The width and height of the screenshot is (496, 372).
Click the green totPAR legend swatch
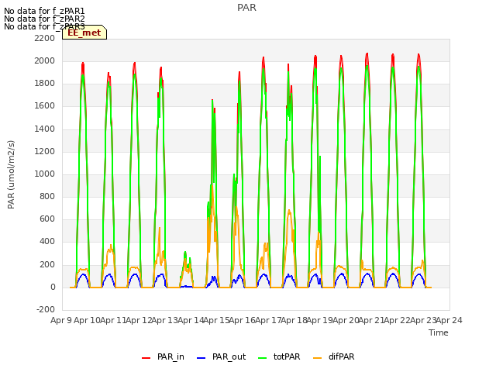pyautogui.click(x=262, y=357)
